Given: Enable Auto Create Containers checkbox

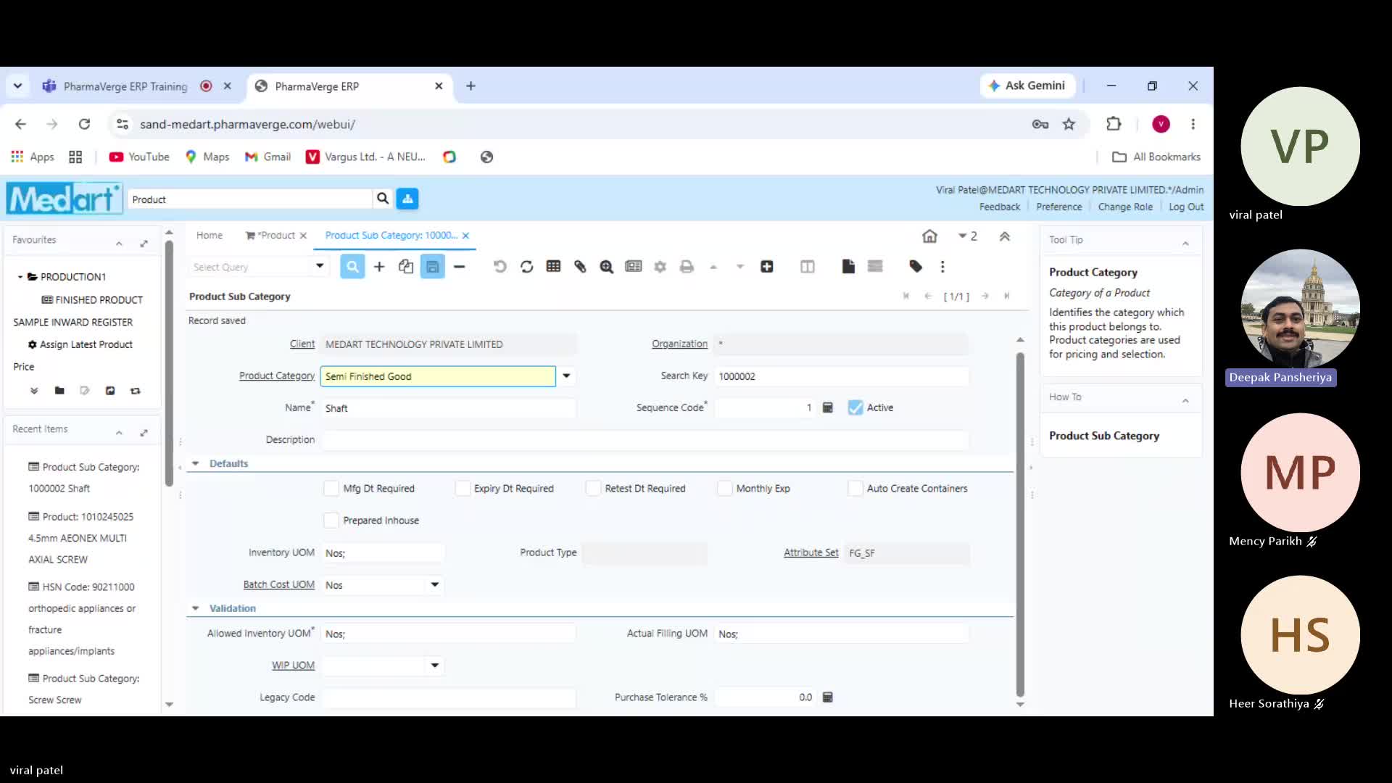Looking at the screenshot, I should [x=855, y=489].
